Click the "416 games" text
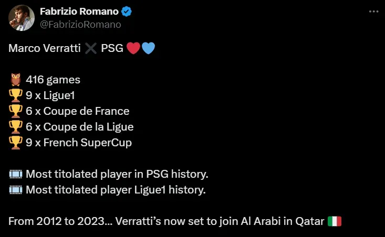The image size is (385, 237). click(53, 80)
